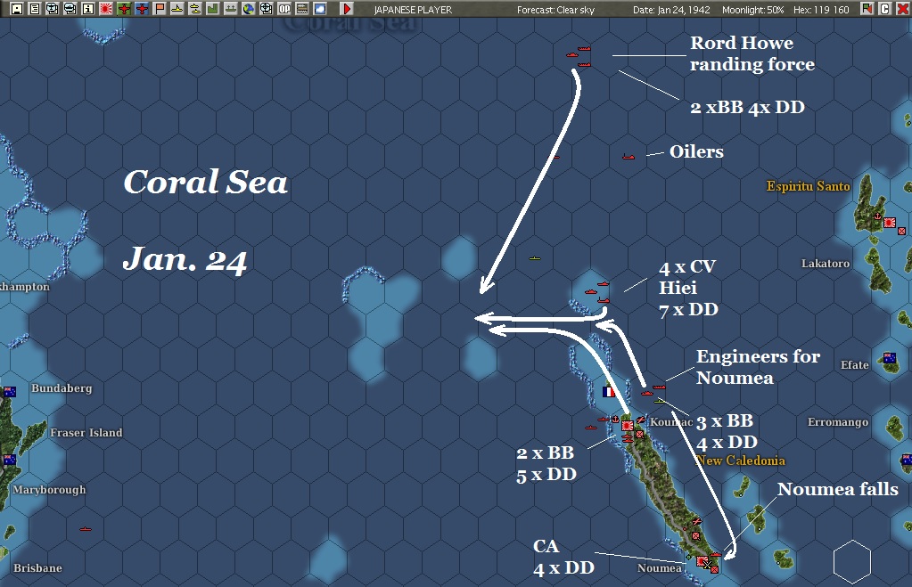Viewport: 912px width, 587px height.
Task: Click the New Caledonia map label
Action: [x=741, y=461]
